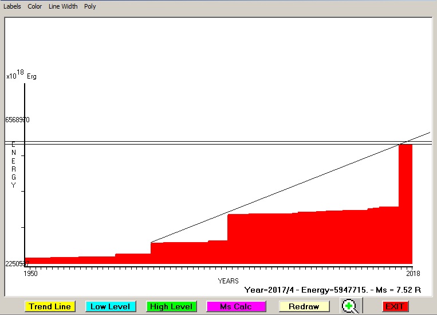Open the Labels menu
This screenshot has width=437, height=315.
tap(12, 6)
